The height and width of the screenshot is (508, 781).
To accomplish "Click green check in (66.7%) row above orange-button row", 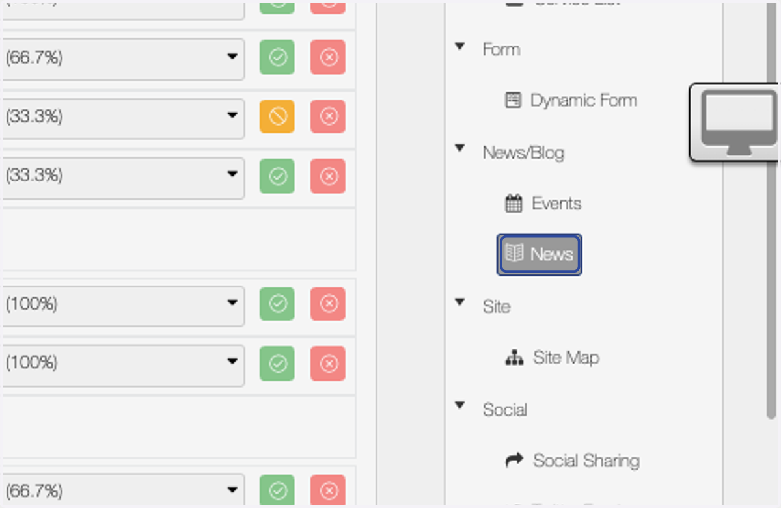I will pos(277,57).
